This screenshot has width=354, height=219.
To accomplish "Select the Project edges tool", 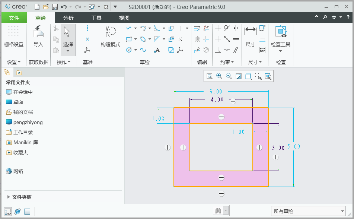I will click(171, 50).
